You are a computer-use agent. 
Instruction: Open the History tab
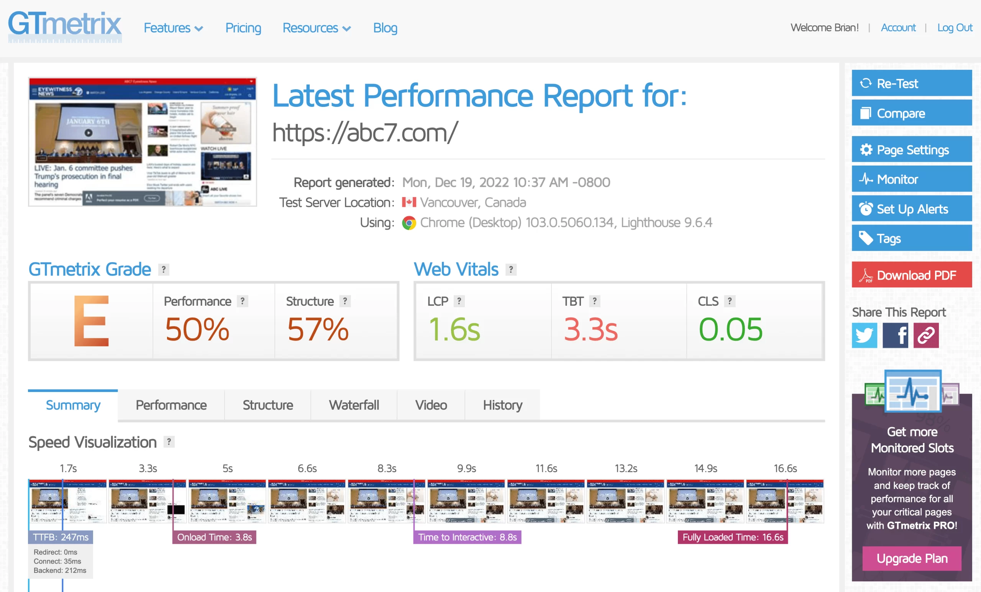tap(502, 405)
